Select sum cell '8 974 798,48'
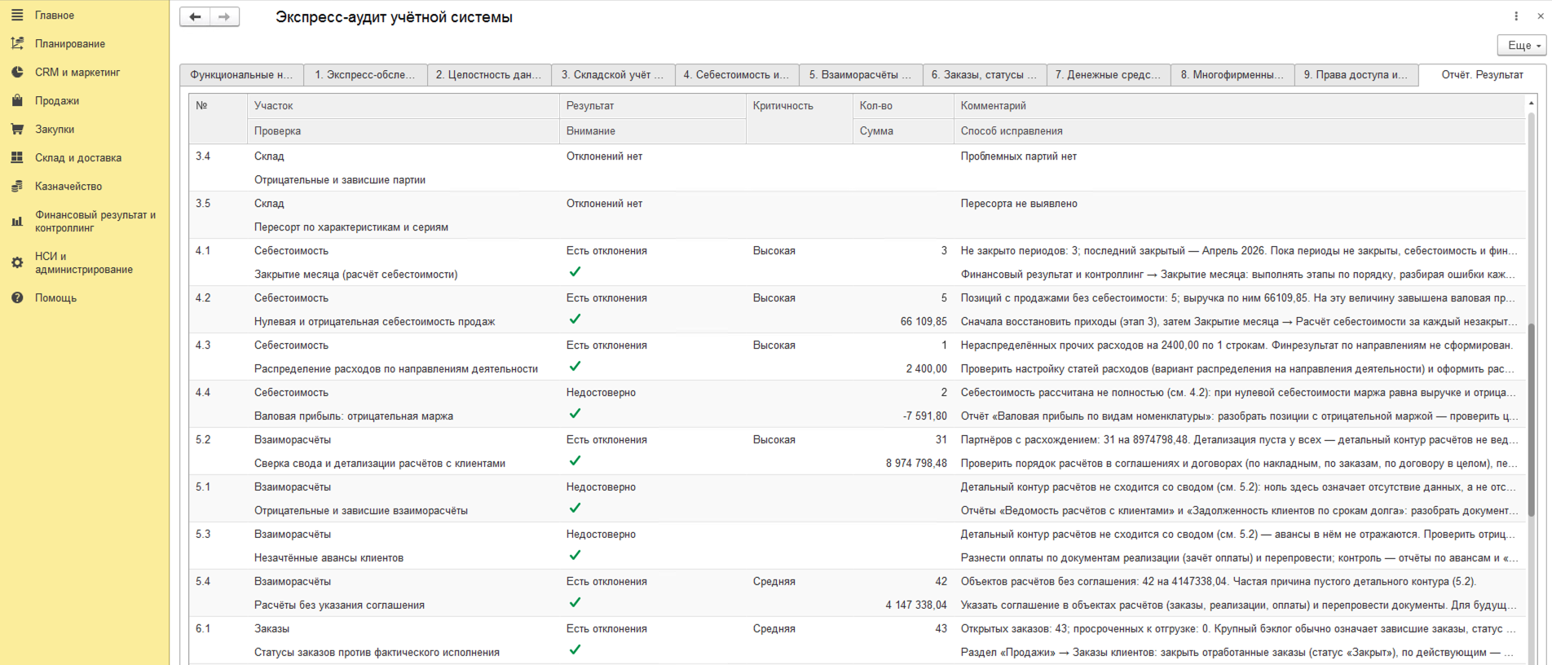 [916, 464]
